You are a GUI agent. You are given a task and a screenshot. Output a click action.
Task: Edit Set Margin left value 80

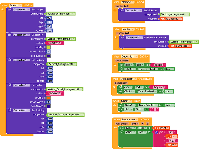coord(49,18)
